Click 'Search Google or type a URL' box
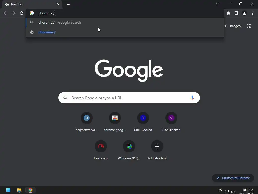The image size is (258, 194). pos(129,98)
